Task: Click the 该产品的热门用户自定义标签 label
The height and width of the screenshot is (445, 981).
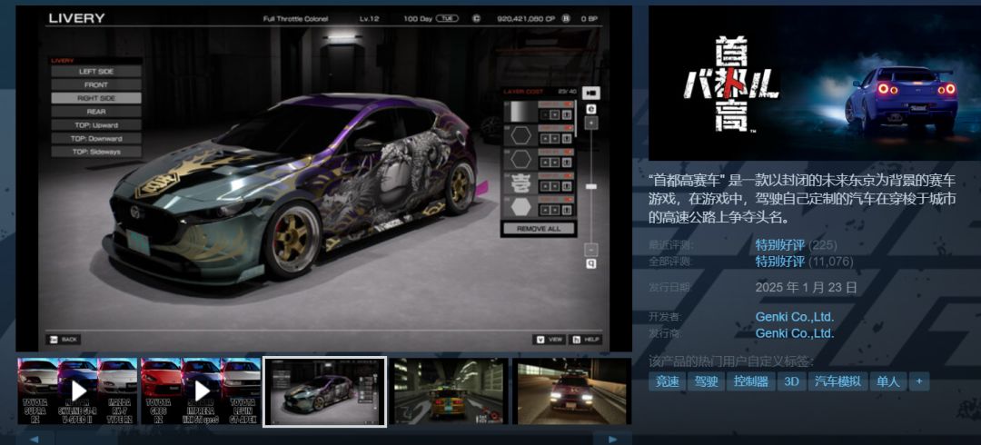Action: pyautogui.click(x=731, y=361)
